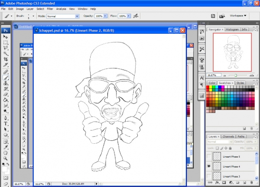Click the layer style fx icon

coord(217,183)
